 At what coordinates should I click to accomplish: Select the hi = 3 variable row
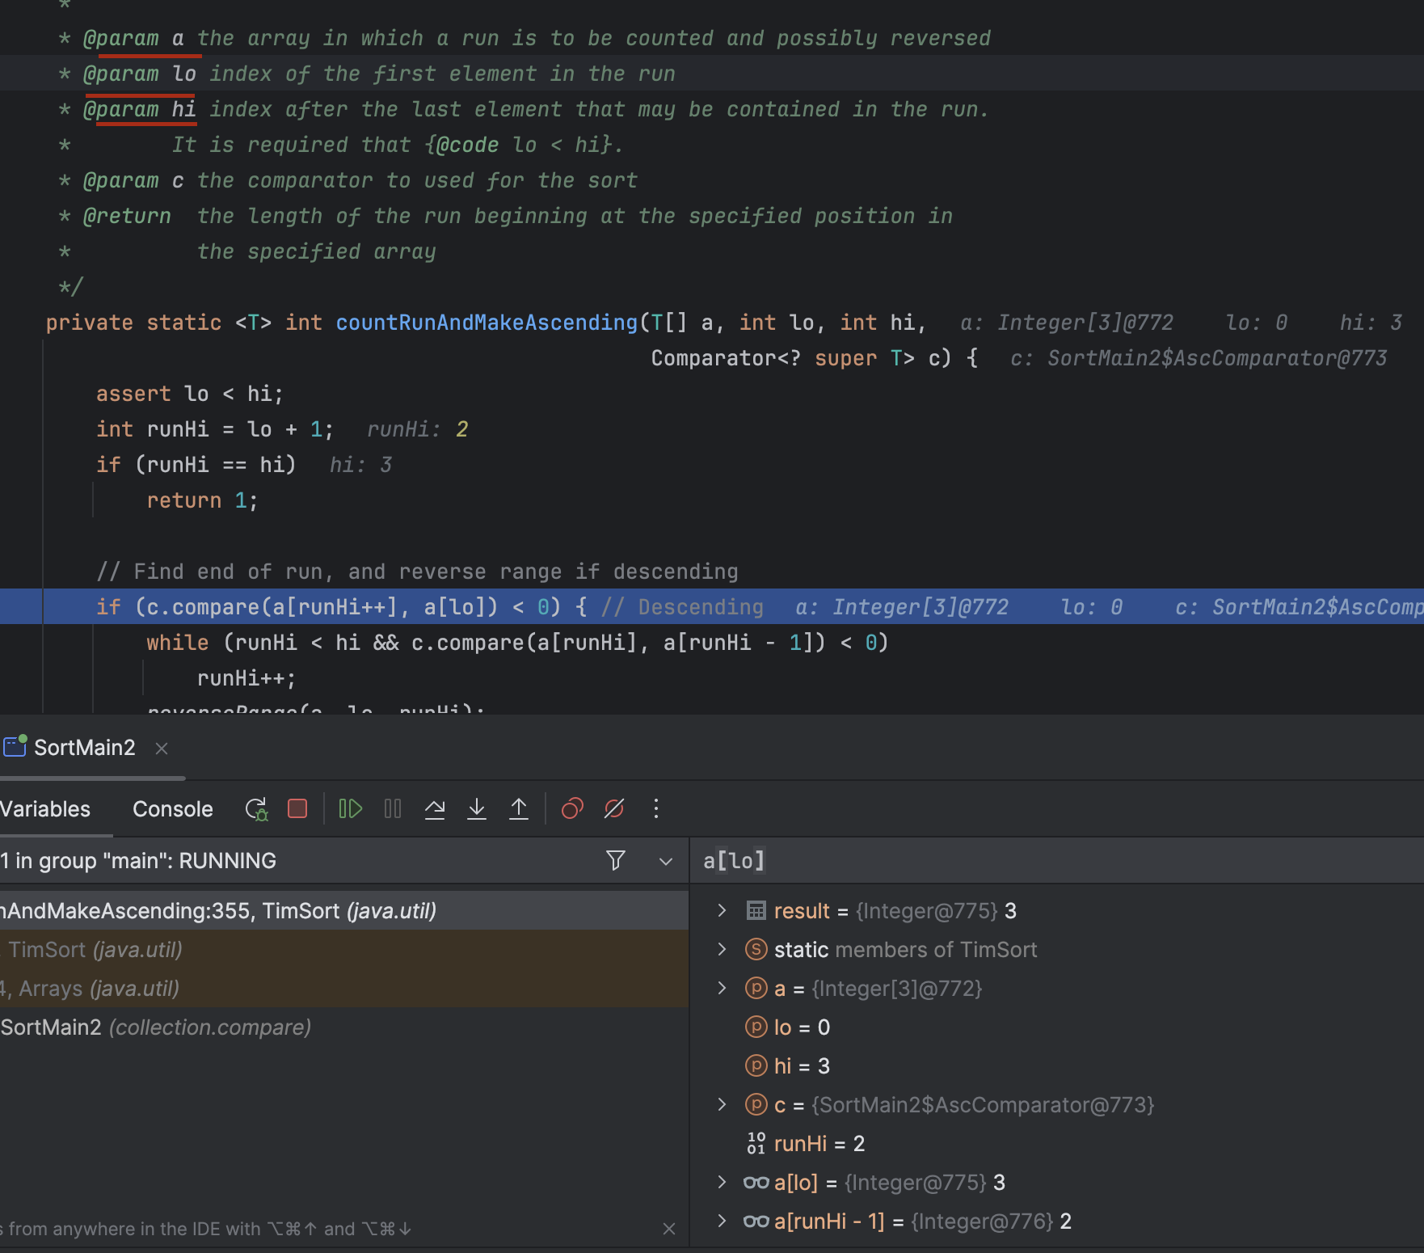pos(1057,1066)
